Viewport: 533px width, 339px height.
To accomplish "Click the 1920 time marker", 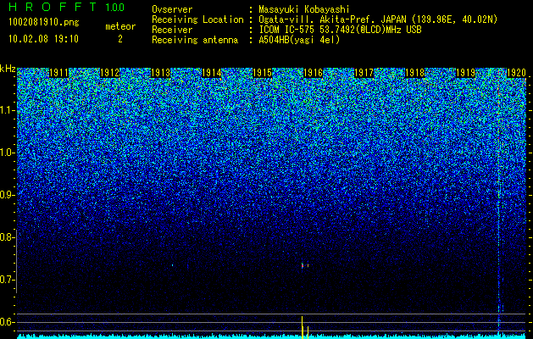I will point(516,73).
